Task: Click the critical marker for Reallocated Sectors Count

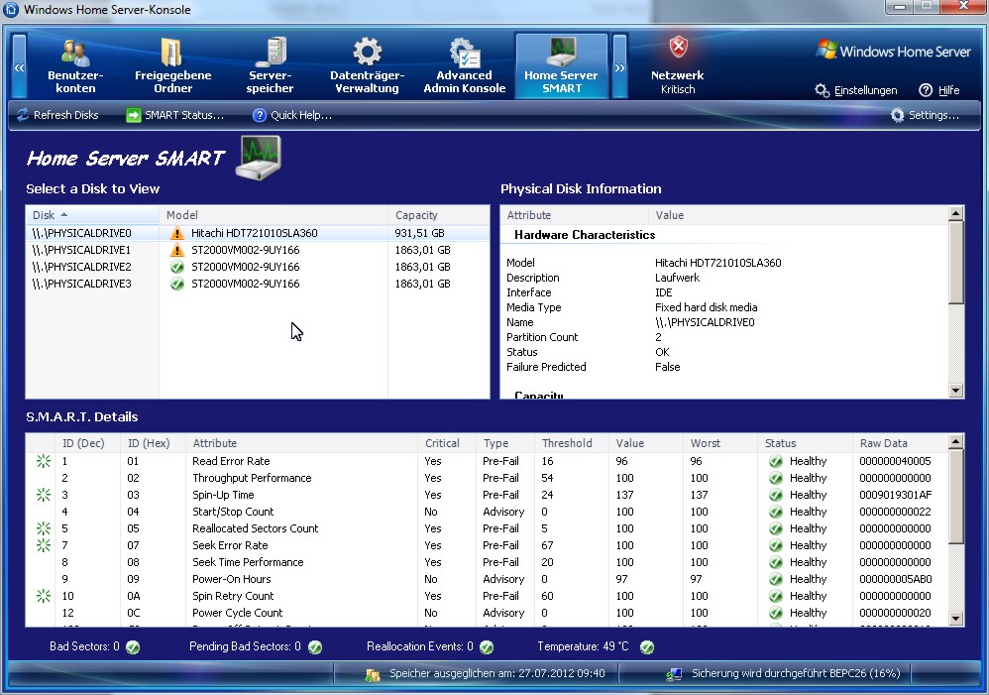Action: [x=43, y=529]
